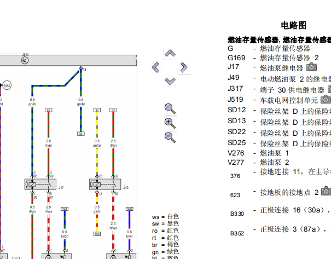
Task: Click the J519 control unit symbol
Action: (x=25, y=60)
